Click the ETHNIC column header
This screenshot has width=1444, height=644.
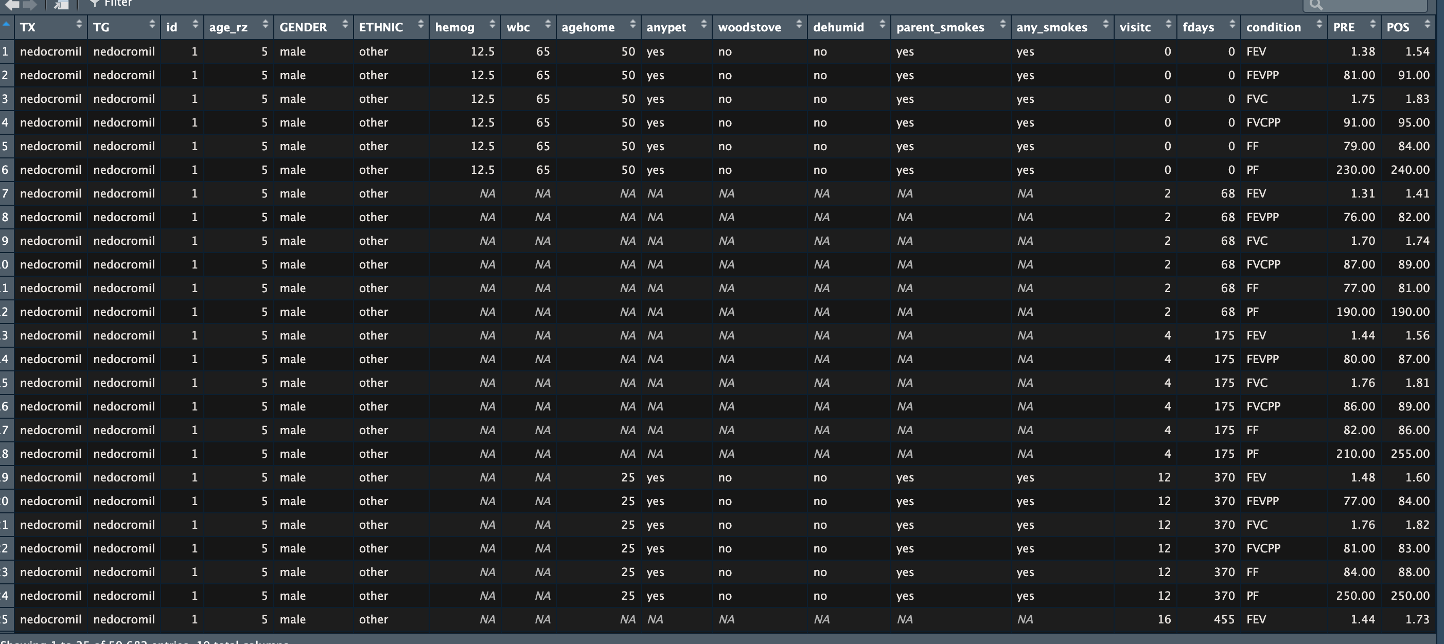point(381,27)
